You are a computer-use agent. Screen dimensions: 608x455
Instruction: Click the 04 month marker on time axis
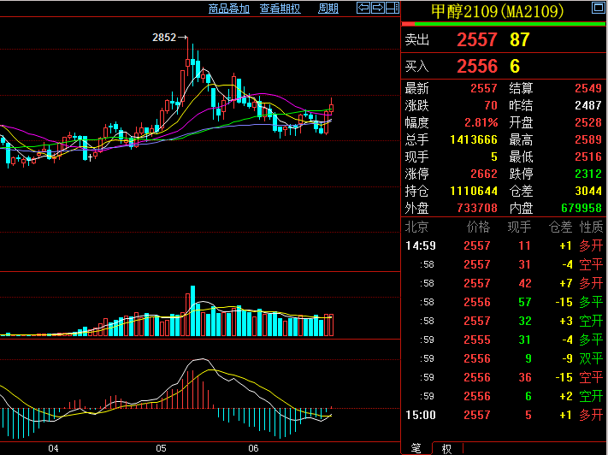click(54, 448)
